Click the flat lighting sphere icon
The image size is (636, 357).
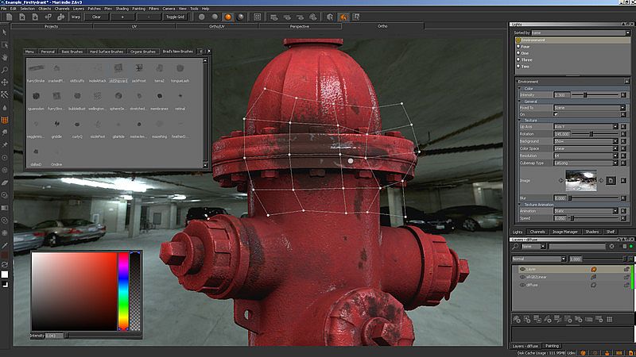202,16
